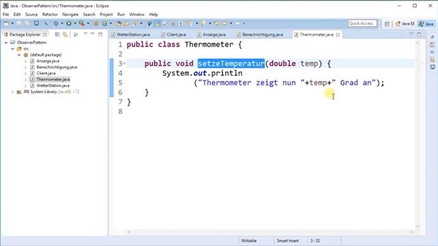The image size is (438, 246).
Task: Click the New Java Package icon
Action: tap(96, 24)
